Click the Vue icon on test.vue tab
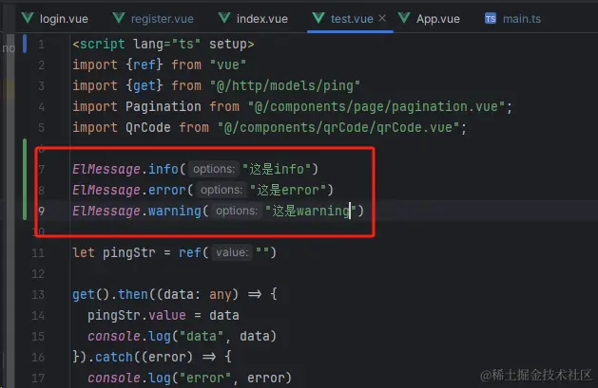 (318, 18)
